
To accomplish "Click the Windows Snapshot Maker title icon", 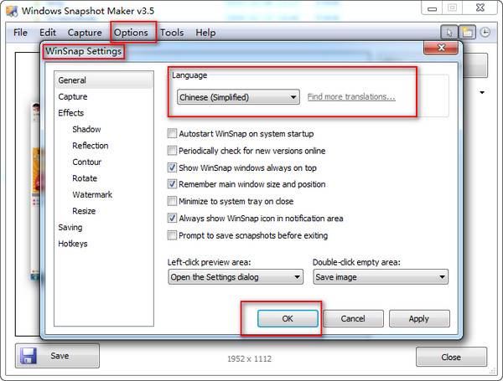I will click(12, 11).
